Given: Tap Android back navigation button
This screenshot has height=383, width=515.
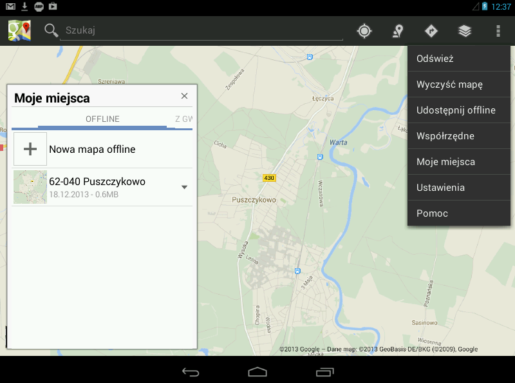Looking at the screenshot, I should pos(191,372).
